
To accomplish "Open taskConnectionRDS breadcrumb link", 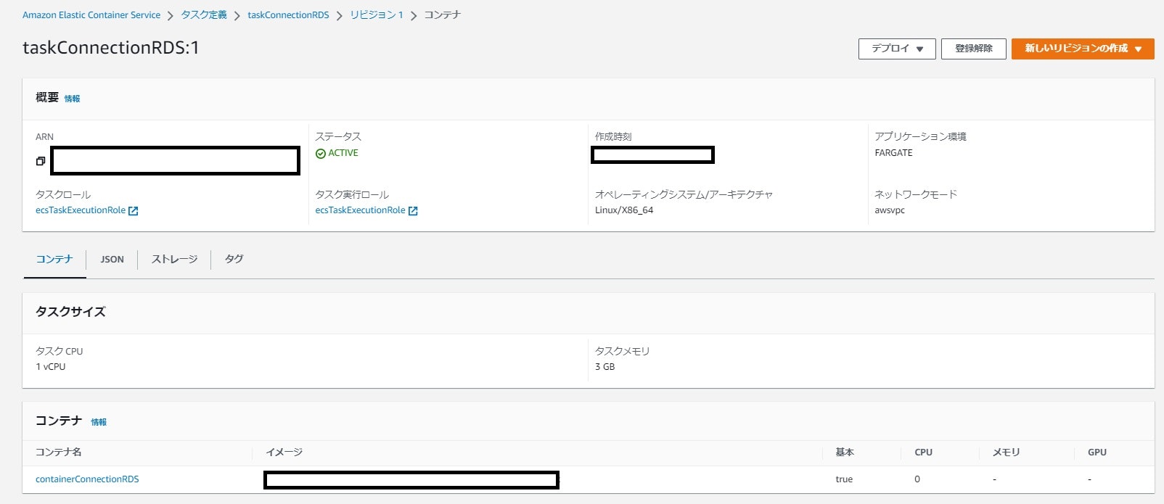I will tap(288, 15).
